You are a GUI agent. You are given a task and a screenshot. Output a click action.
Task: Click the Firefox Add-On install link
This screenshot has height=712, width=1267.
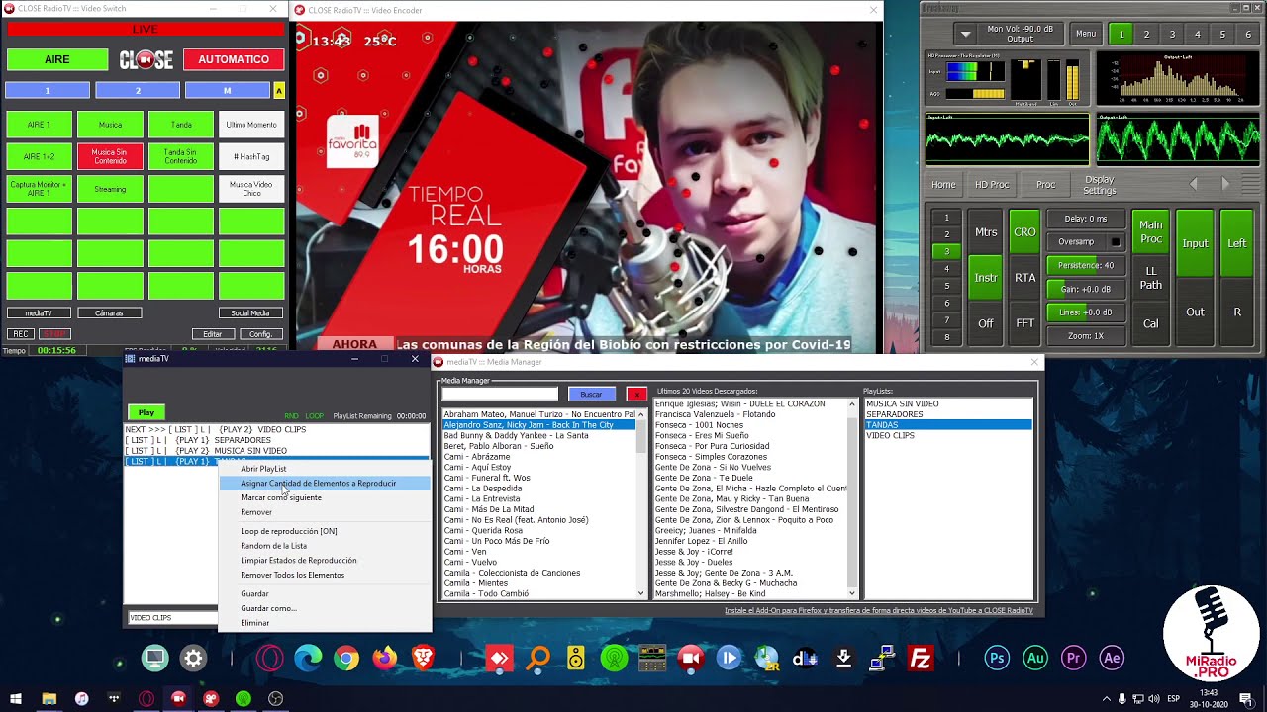tap(879, 611)
